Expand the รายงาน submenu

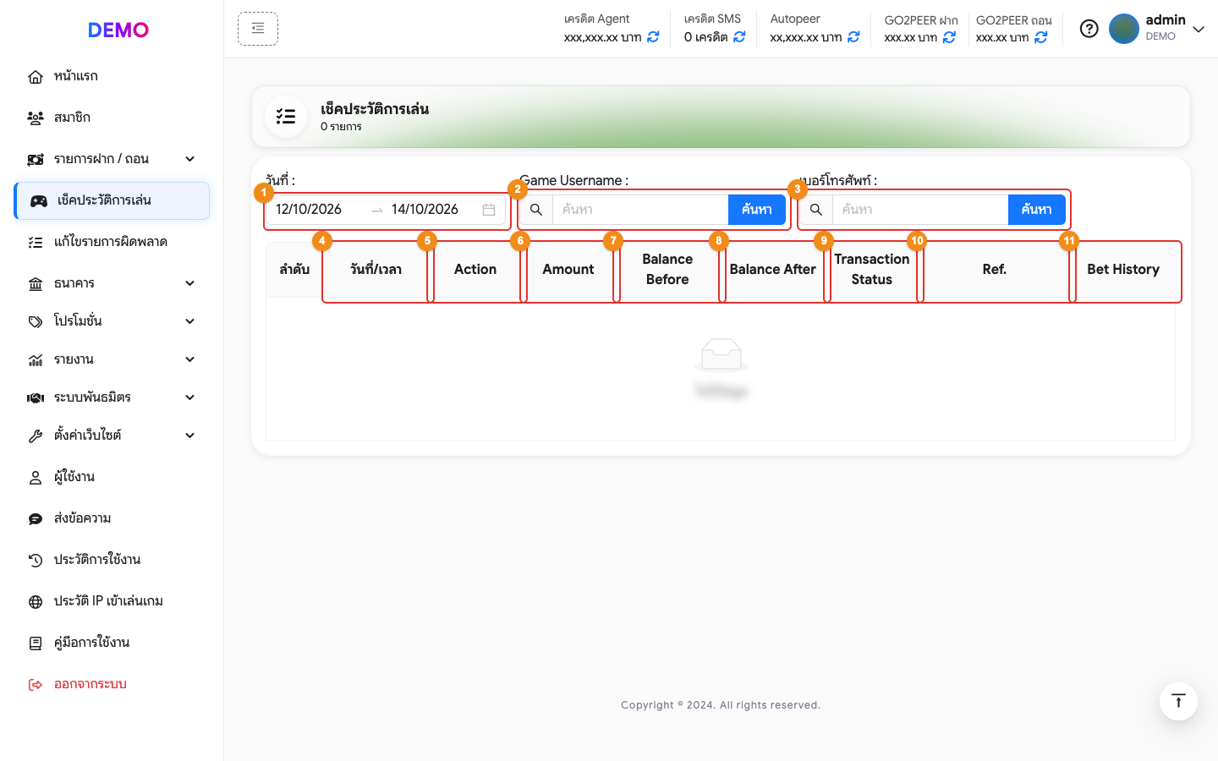tap(190, 359)
